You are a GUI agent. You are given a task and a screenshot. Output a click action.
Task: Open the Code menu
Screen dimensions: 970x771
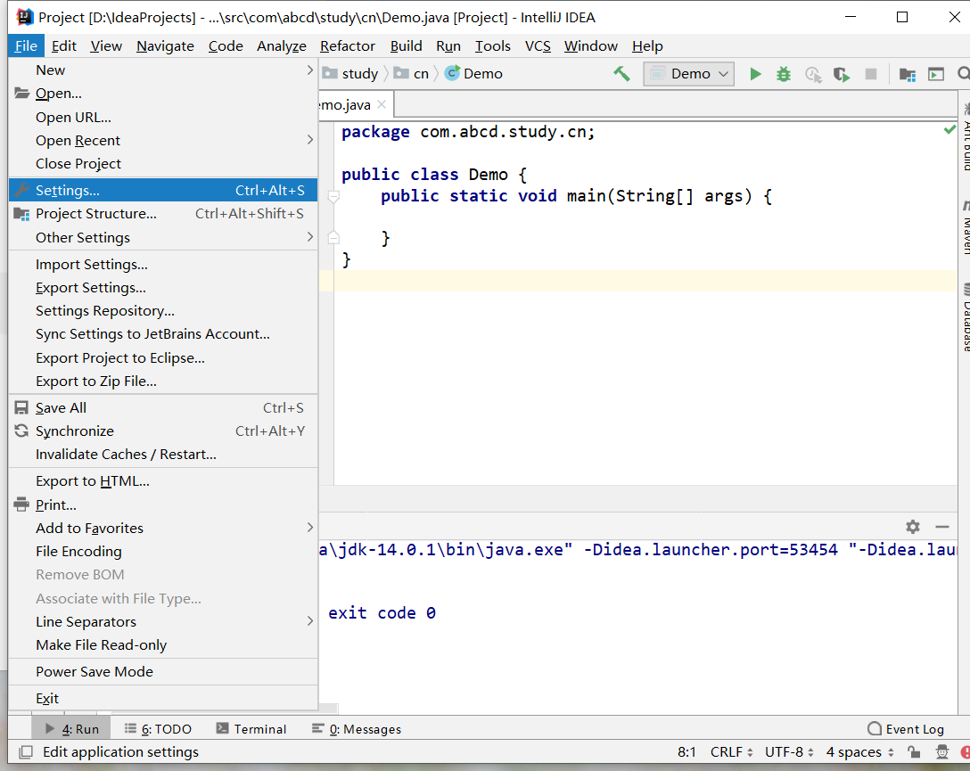coord(226,45)
